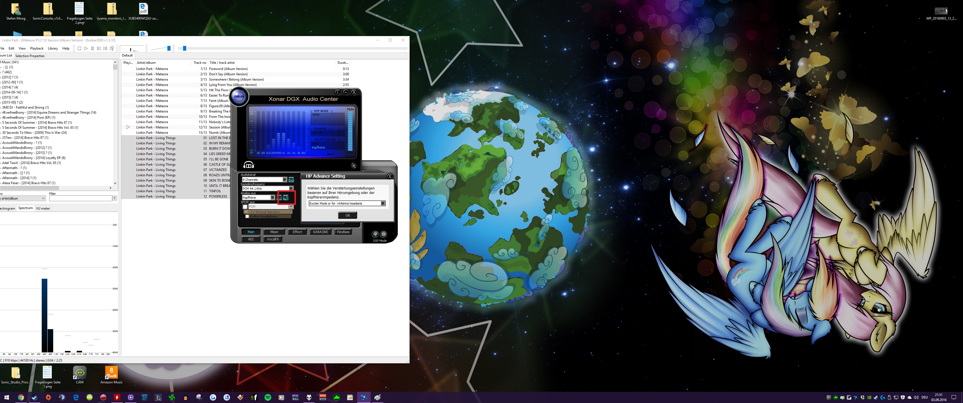The image size is (963, 403).
Task: Click OK in HP Advance Setting
Action: point(347,215)
